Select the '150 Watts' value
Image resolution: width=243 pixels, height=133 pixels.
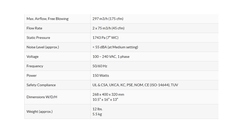pos(101,75)
